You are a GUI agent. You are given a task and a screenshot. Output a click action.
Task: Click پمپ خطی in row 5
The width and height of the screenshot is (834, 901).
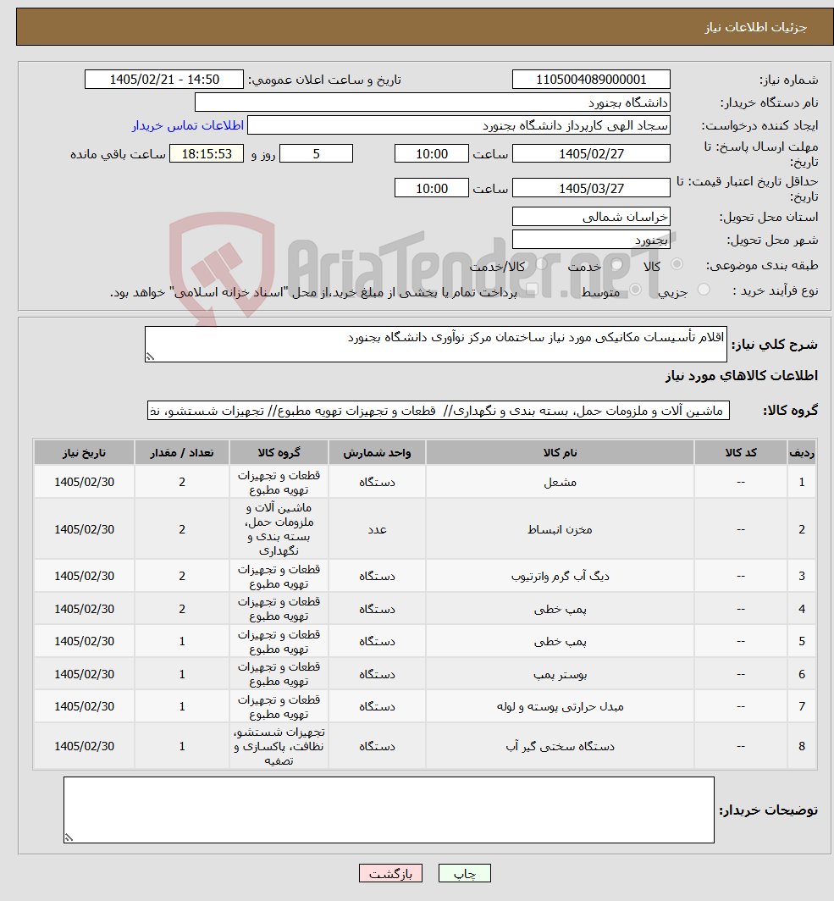click(560, 641)
